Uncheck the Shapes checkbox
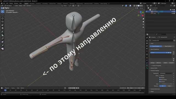 tap(160, 78)
